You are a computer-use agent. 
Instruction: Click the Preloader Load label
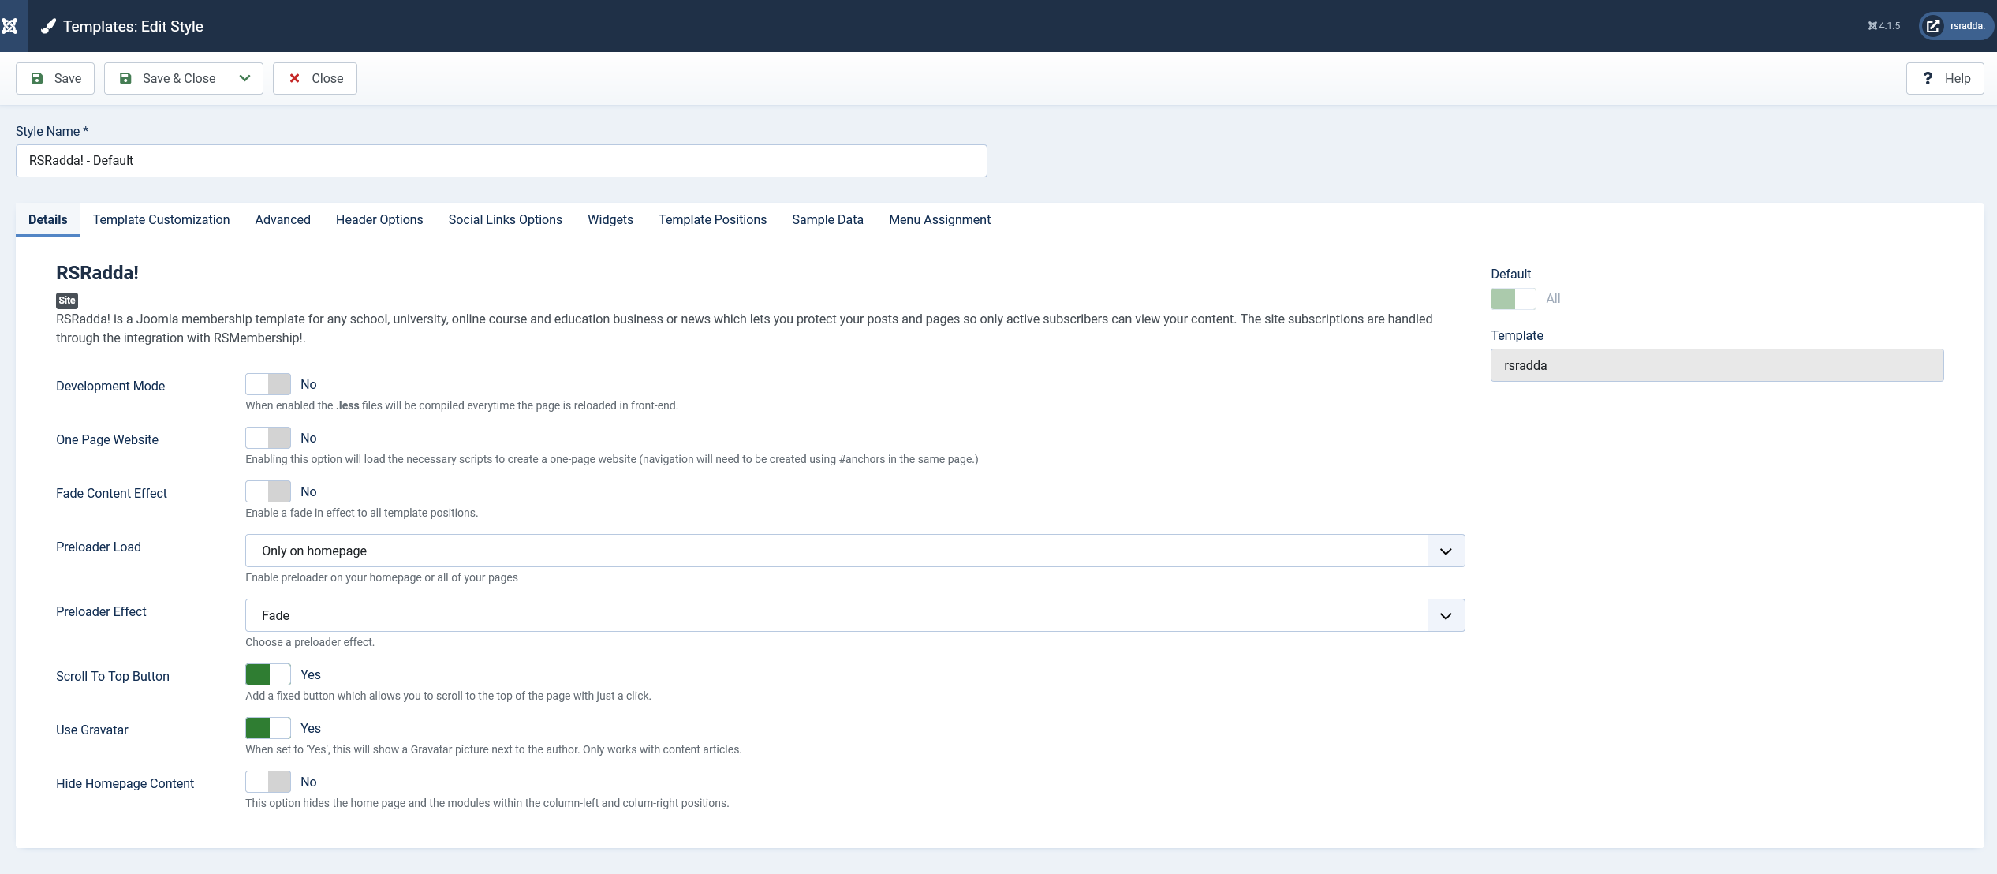pyautogui.click(x=99, y=547)
